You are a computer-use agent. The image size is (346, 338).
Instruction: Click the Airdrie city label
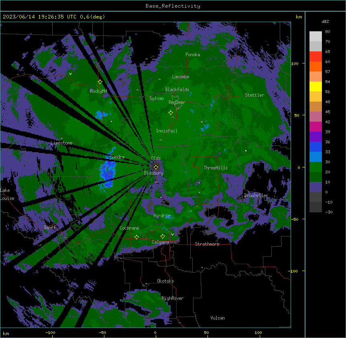coord(162,216)
